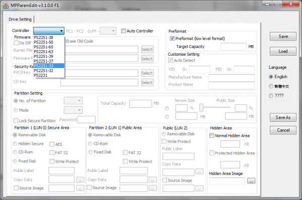The height and width of the screenshot is (200, 302).
Task: Select the Chinese language radio button
Action: (x=271, y=86)
